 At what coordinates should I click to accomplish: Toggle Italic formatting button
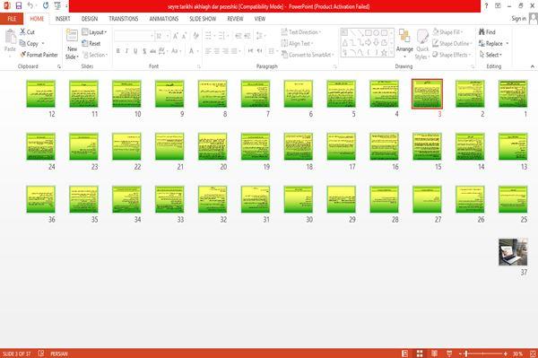[126, 51]
